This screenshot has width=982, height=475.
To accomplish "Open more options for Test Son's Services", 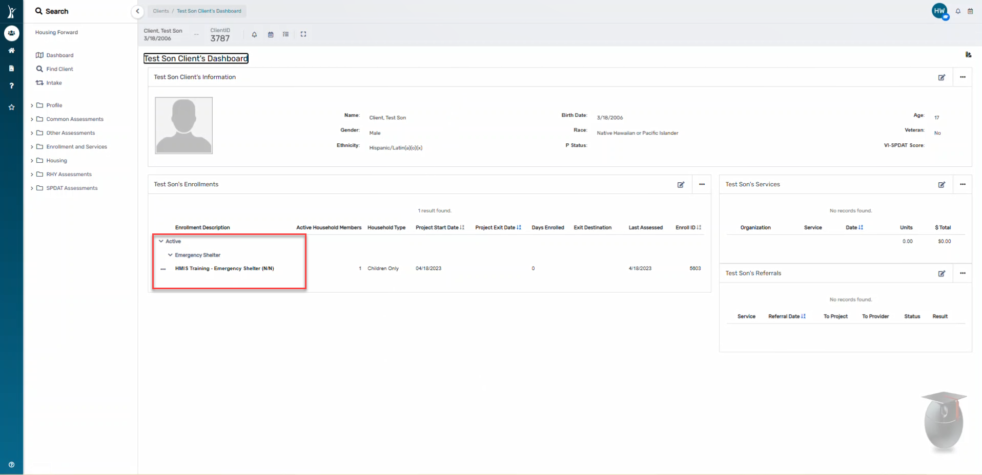I will coord(963,185).
